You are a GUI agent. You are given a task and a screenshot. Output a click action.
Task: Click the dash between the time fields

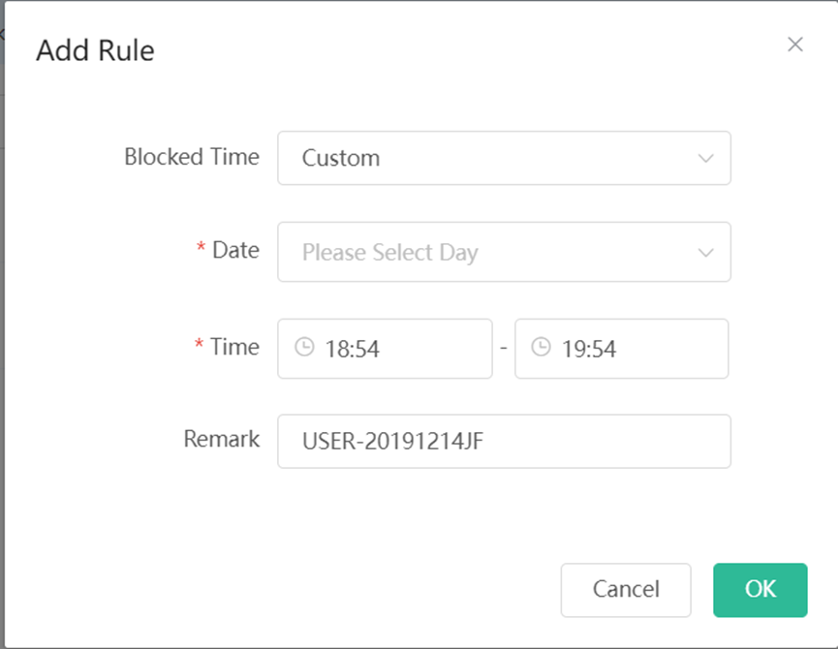(x=504, y=349)
